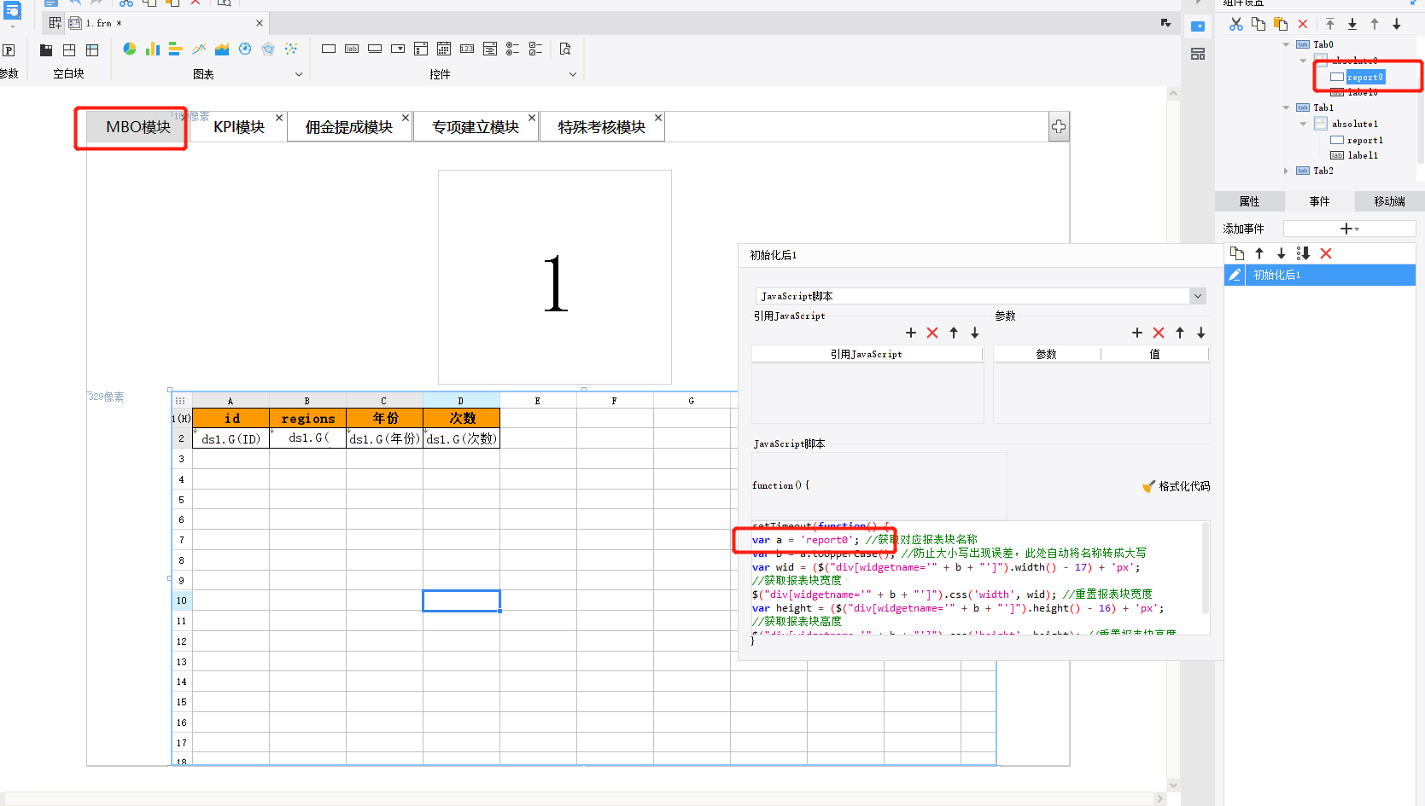Add a checkbox group widget
This screenshot has height=806, width=1425.
click(535, 49)
